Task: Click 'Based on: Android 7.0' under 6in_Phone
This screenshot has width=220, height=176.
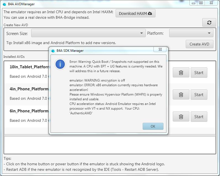Action: pyautogui.click(x=28, y=120)
